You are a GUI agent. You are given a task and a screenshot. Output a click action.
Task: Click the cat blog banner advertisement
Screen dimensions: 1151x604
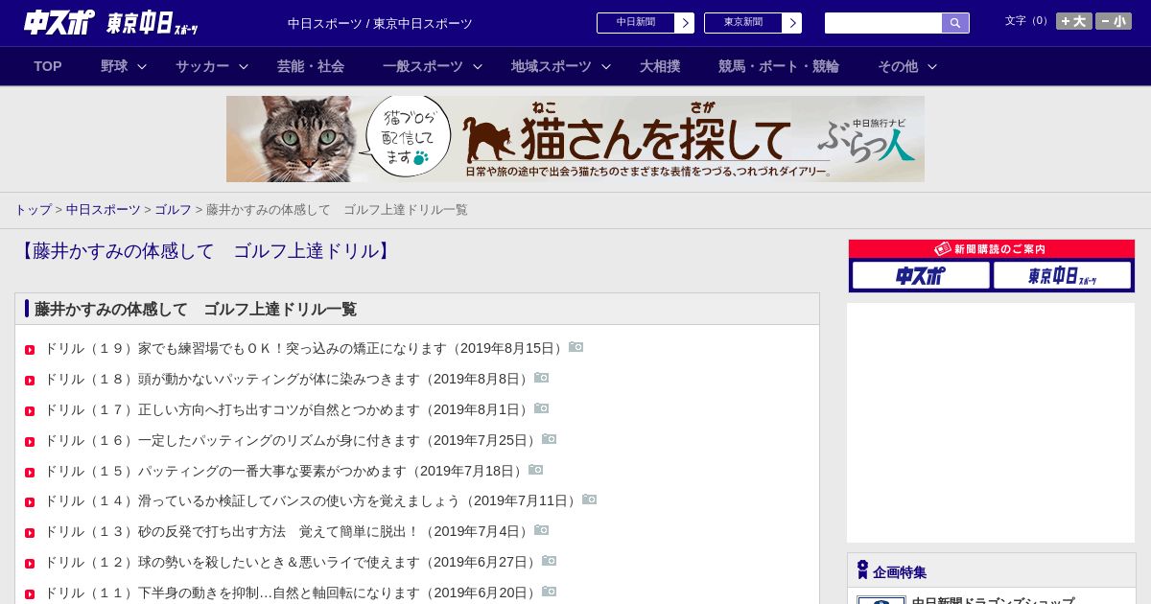(x=575, y=139)
